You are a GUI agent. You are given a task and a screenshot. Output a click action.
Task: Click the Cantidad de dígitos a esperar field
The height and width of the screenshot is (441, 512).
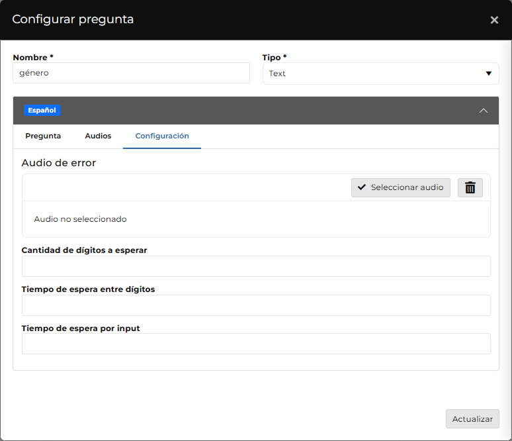pos(256,266)
